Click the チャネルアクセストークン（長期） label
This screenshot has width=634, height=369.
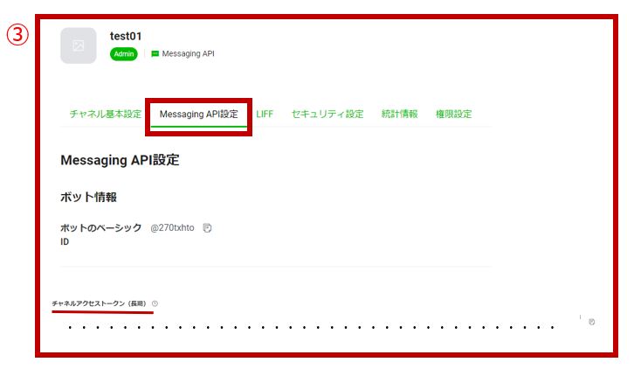(x=99, y=303)
